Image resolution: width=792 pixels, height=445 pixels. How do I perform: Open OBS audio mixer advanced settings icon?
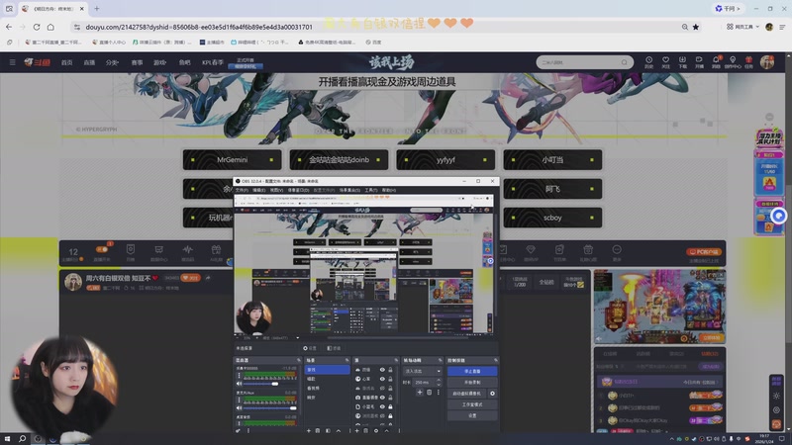point(238,431)
